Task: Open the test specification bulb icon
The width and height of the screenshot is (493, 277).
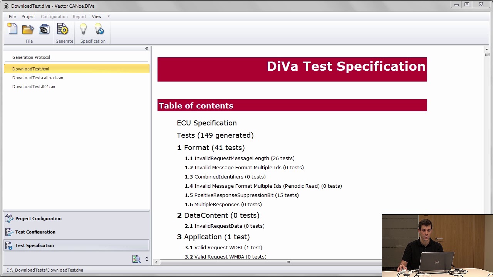Action: (83, 29)
